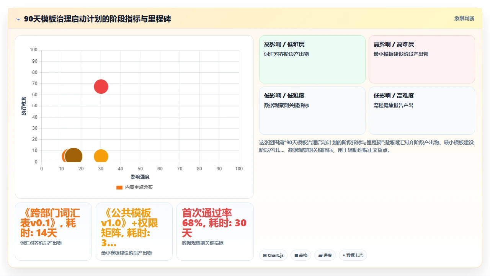The image size is (490, 276).
Task: Click the 象限判断 label in header
Action: coord(464,18)
